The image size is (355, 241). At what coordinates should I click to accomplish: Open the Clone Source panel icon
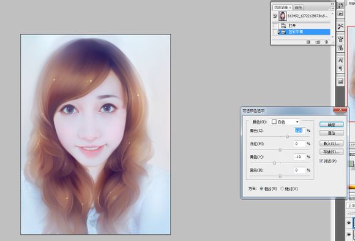click(340, 48)
